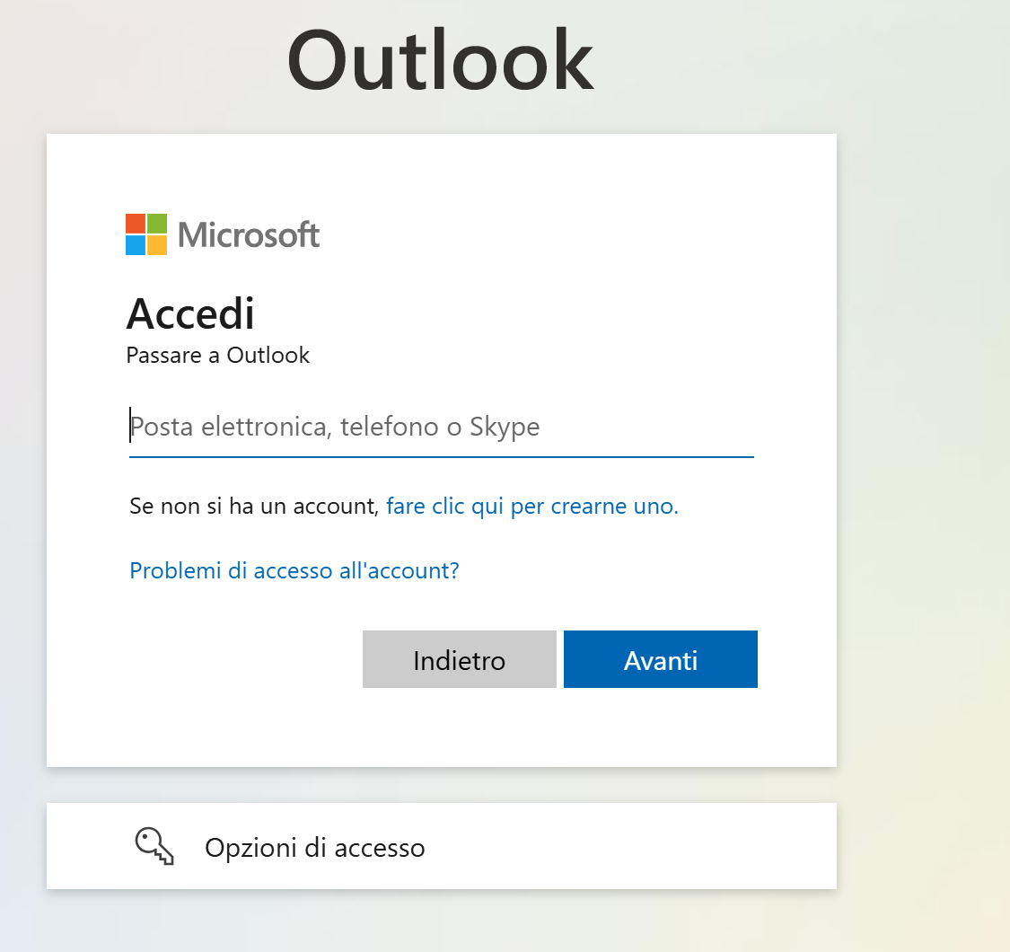Click the gray Microsoft wordmark text
1010x952 pixels.
coord(249,234)
